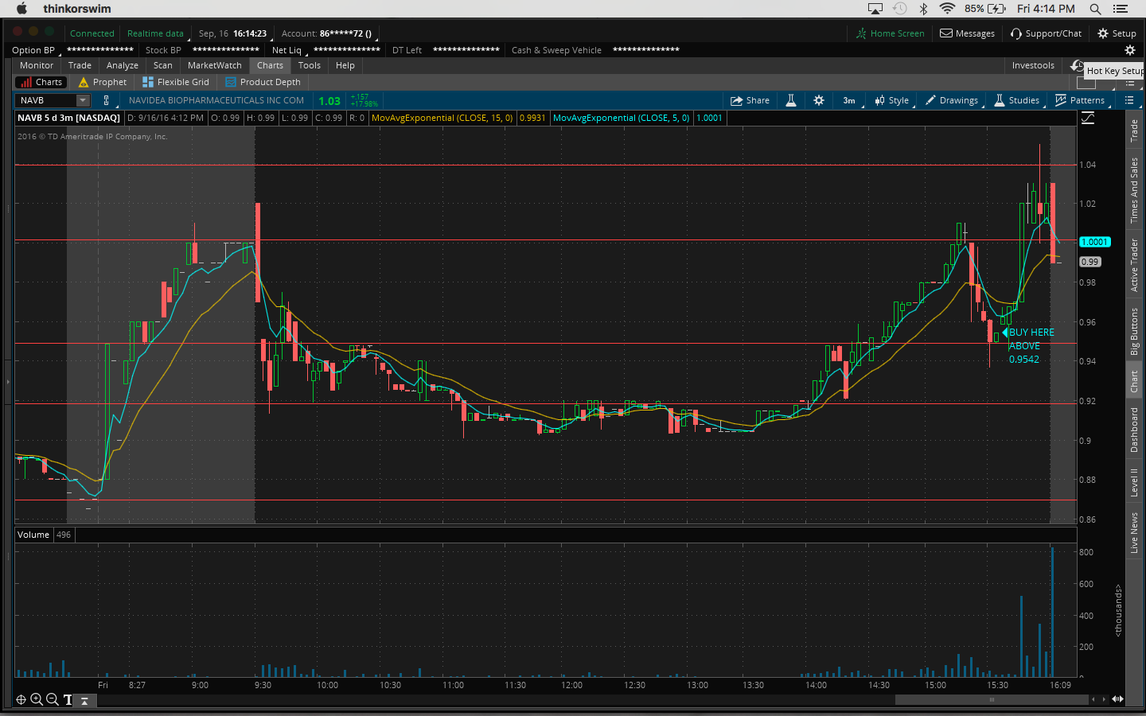Image resolution: width=1146 pixels, height=716 pixels.
Task: Click the collapse-to-top arrow icon below the chart
Action: [x=84, y=700]
